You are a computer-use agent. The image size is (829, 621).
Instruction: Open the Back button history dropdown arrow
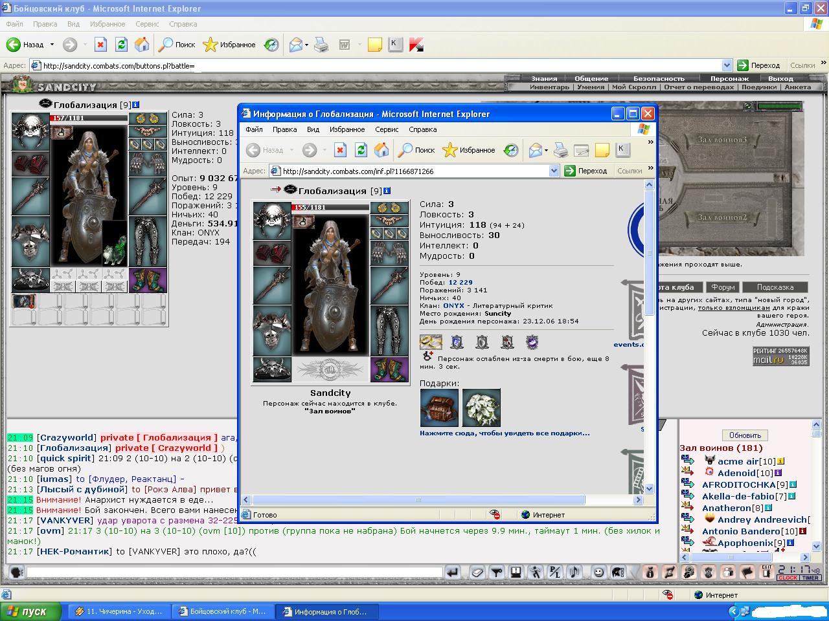pos(51,45)
